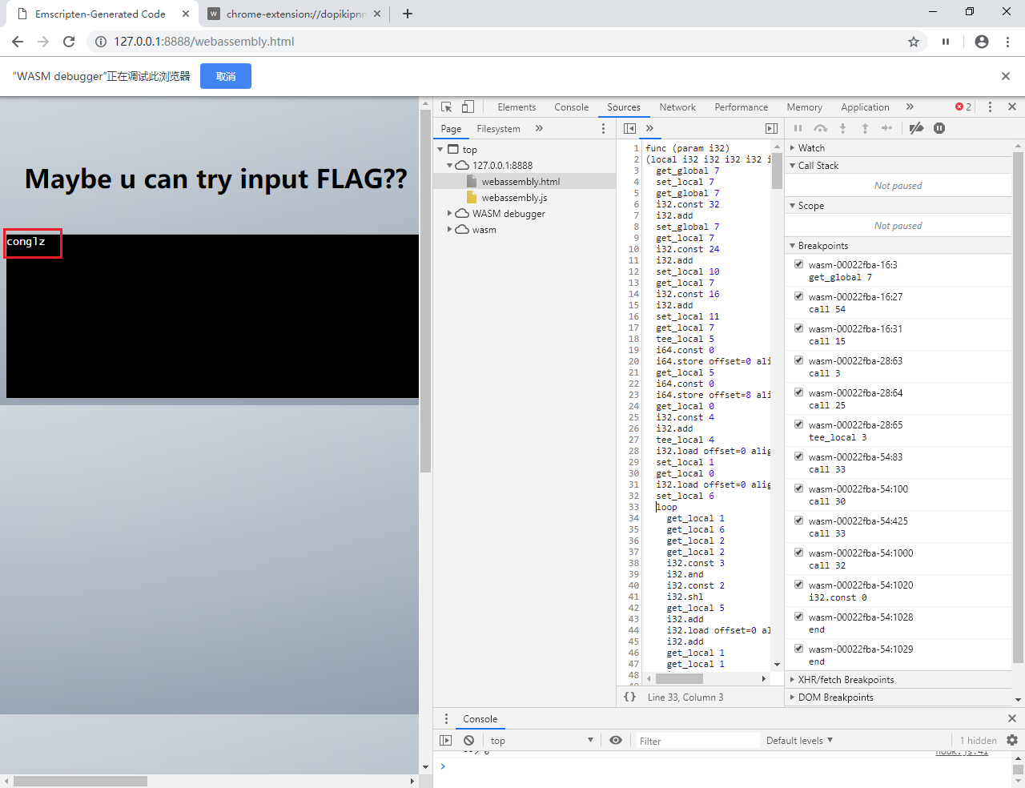Open the Filesystem tab
Screen dimensions: 1025x788
click(x=498, y=129)
